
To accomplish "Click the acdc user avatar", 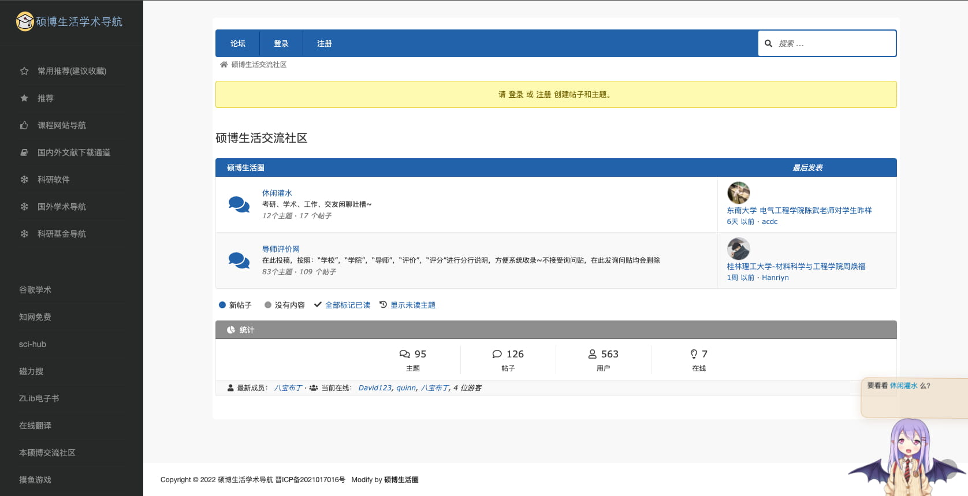I will (738, 193).
